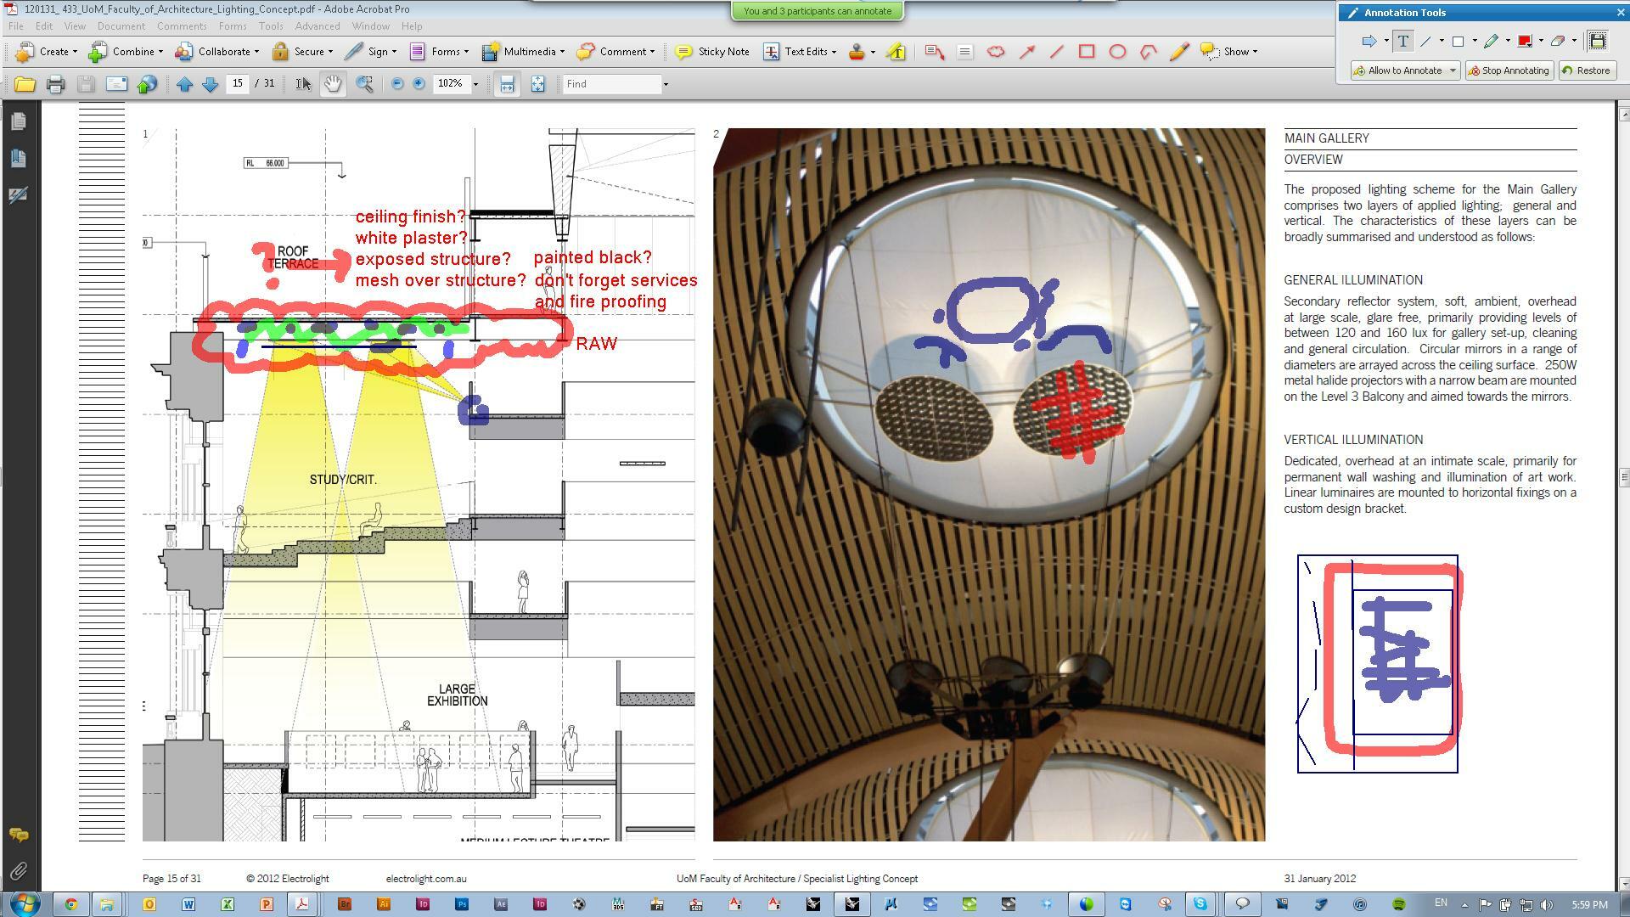Open Windows Start menu orb

point(25,903)
